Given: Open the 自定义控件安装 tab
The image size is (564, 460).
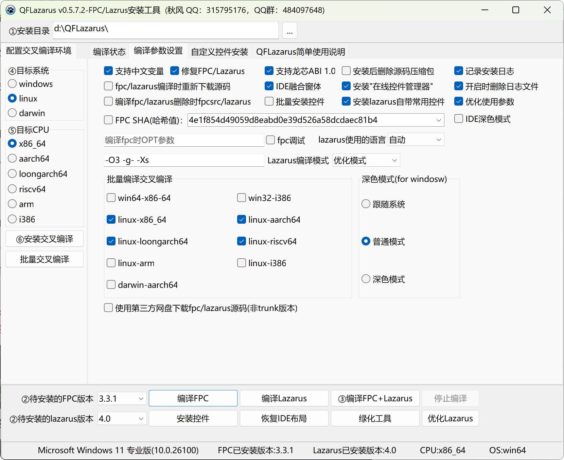Looking at the screenshot, I should (219, 52).
